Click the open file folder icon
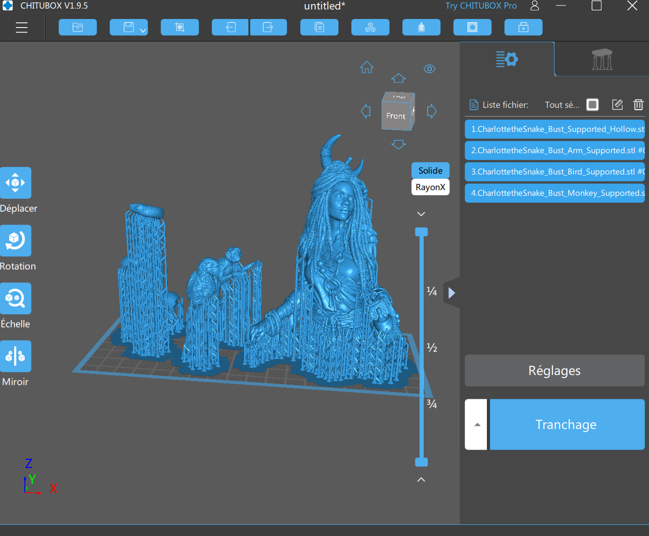 tap(78, 28)
